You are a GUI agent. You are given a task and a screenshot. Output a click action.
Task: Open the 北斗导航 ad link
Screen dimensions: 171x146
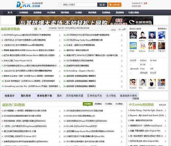(x=111, y=96)
